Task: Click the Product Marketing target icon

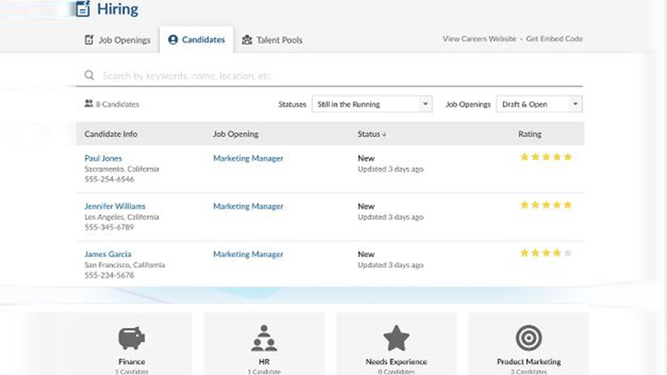Action: (529, 337)
